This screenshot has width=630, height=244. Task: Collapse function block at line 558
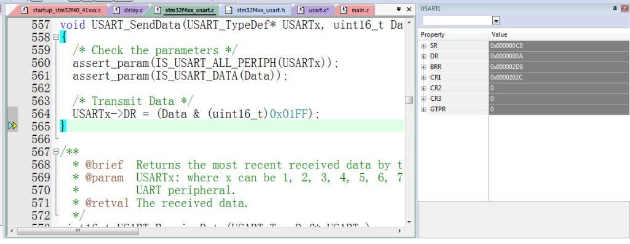56,37
